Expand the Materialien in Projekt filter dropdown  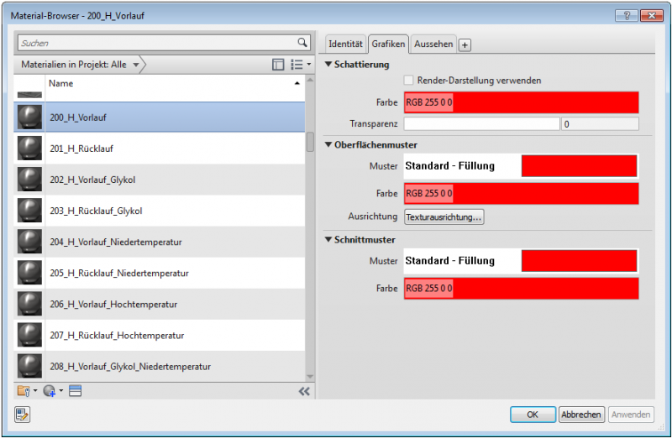tap(135, 65)
